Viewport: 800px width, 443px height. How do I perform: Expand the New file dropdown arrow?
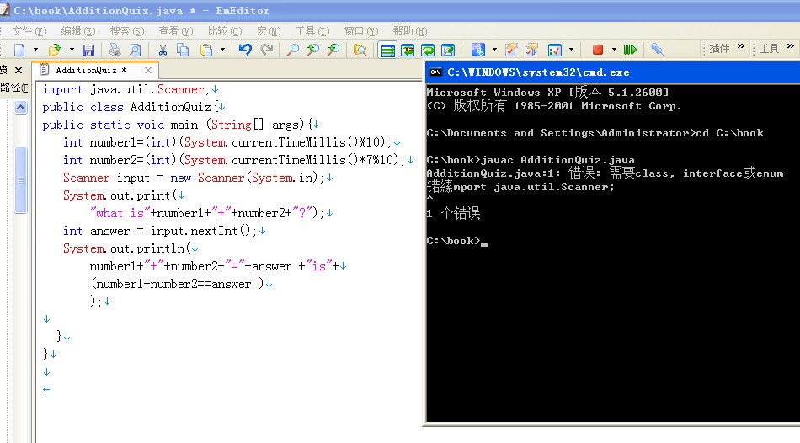coord(35,50)
